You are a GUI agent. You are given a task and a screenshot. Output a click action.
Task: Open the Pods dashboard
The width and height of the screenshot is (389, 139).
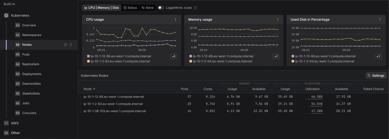26,54
